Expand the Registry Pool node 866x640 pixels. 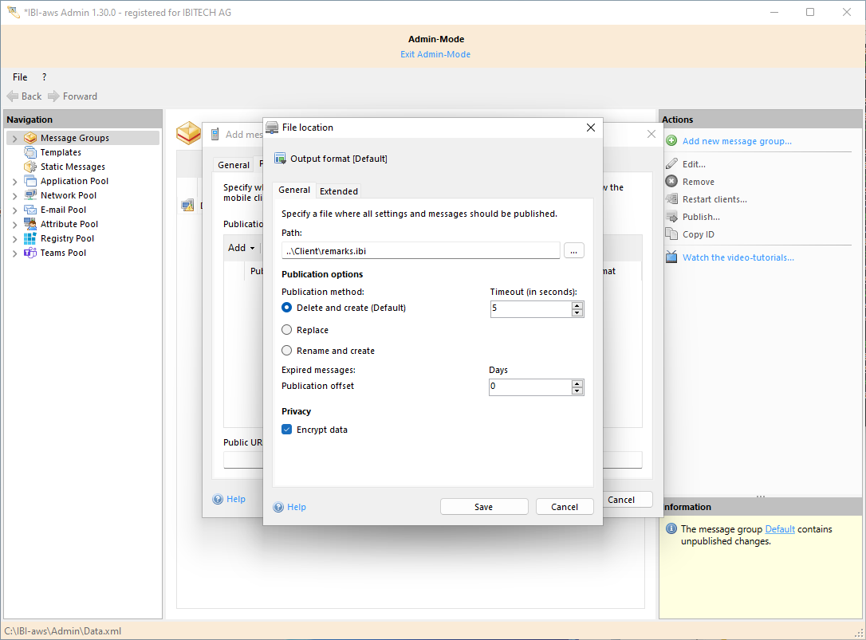[14, 238]
